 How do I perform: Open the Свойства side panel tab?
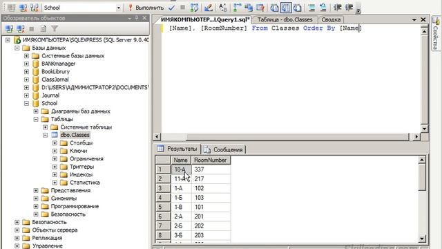[x=436, y=34]
